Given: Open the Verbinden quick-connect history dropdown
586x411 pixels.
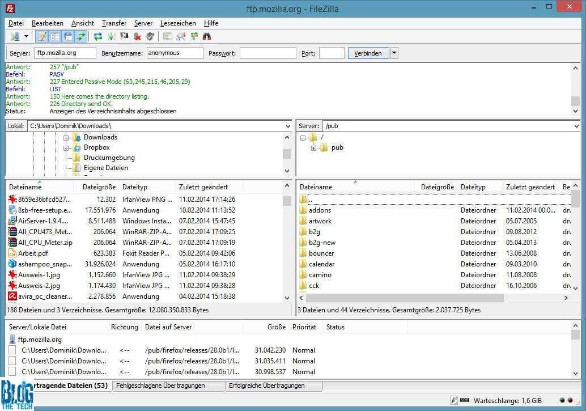Looking at the screenshot, I should pos(394,53).
